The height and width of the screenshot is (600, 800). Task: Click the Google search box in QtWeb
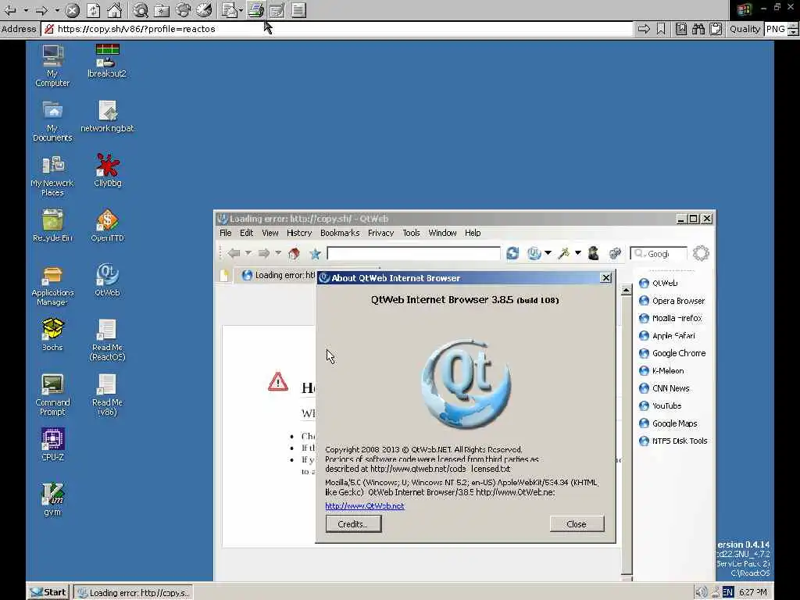[x=659, y=254]
